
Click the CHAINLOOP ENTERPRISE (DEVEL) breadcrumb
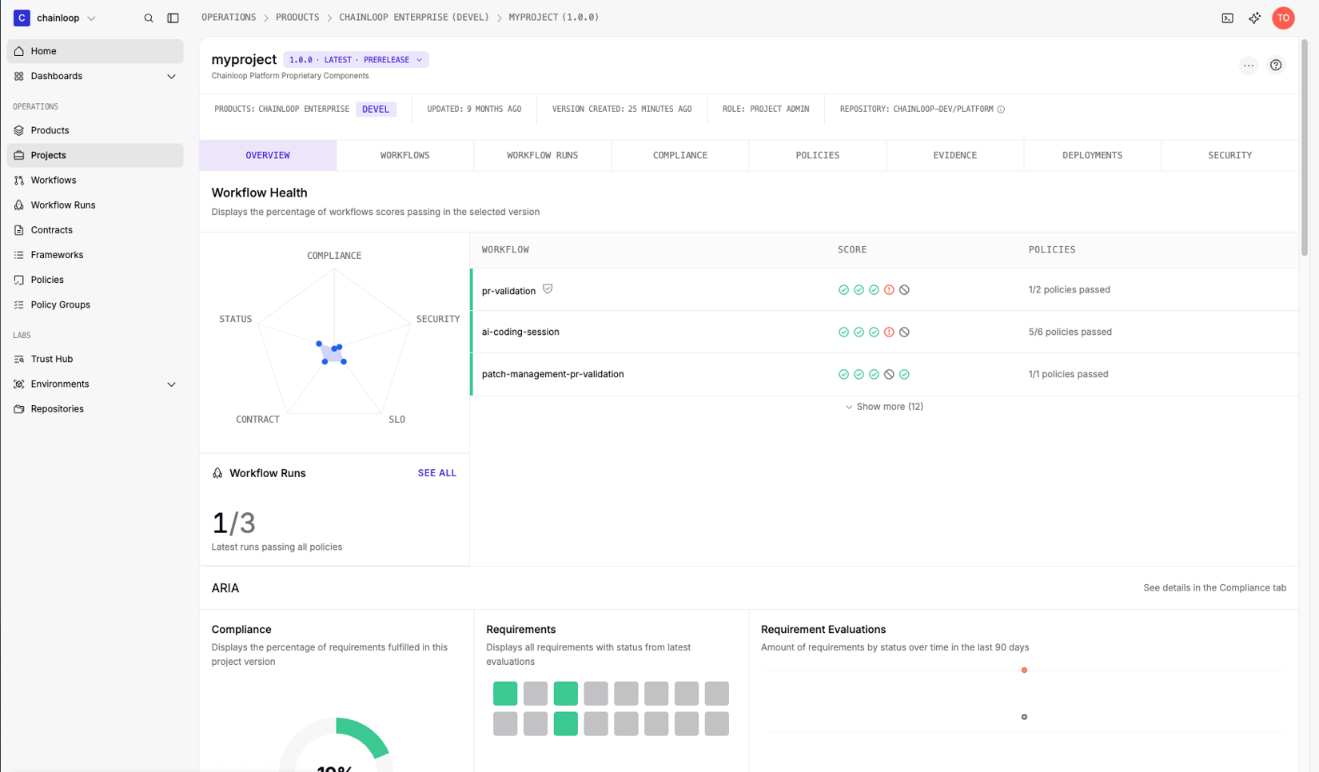[414, 18]
